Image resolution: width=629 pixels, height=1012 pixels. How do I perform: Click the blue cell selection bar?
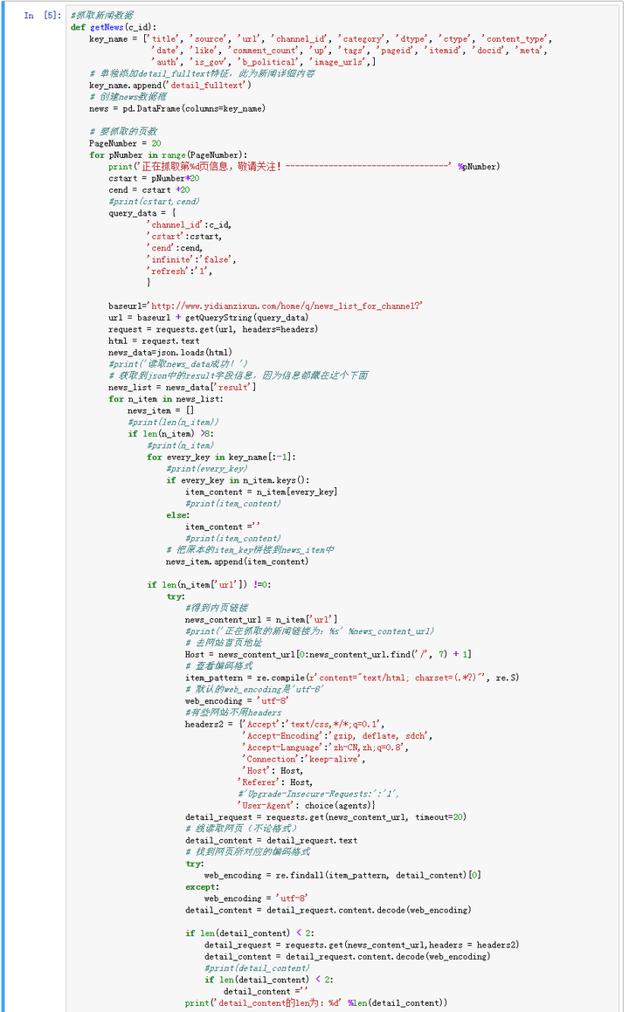3,506
